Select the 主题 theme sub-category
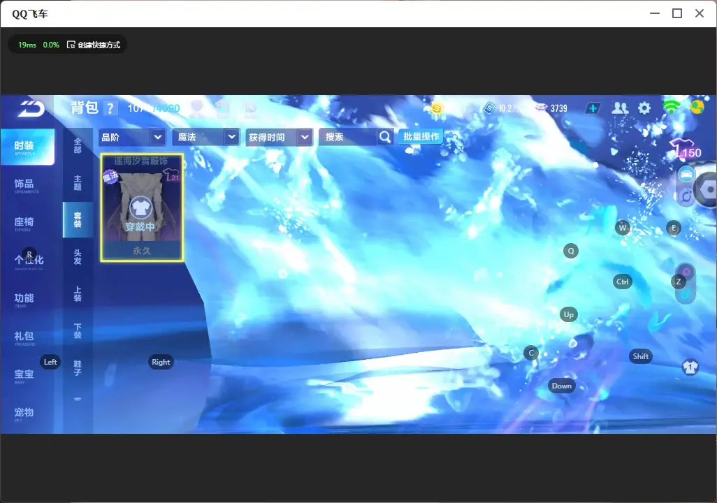The width and height of the screenshot is (717, 503). point(78,183)
